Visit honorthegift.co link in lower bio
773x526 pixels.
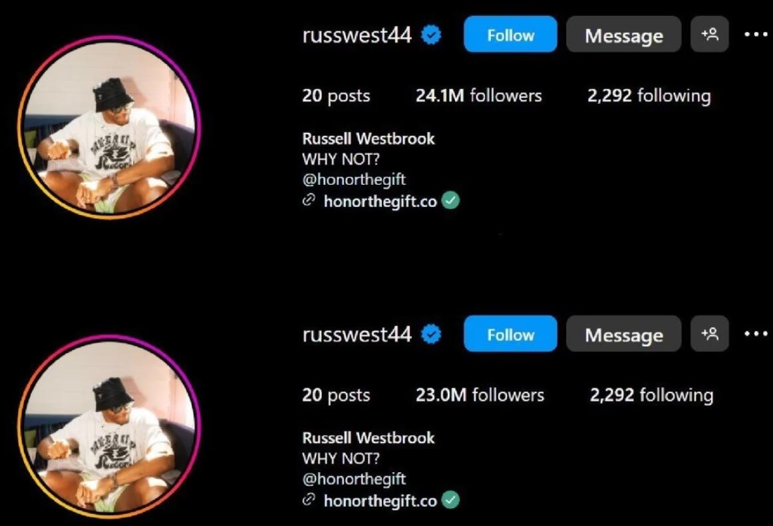pos(380,501)
